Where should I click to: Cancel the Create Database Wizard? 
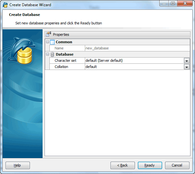click(177, 165)
